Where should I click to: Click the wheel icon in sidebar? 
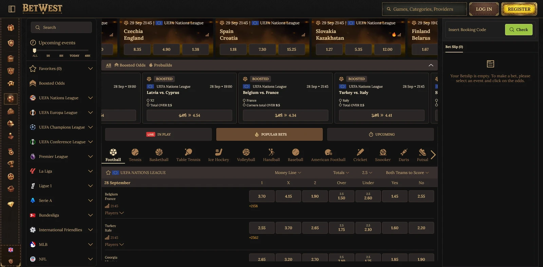pos(11,176)
